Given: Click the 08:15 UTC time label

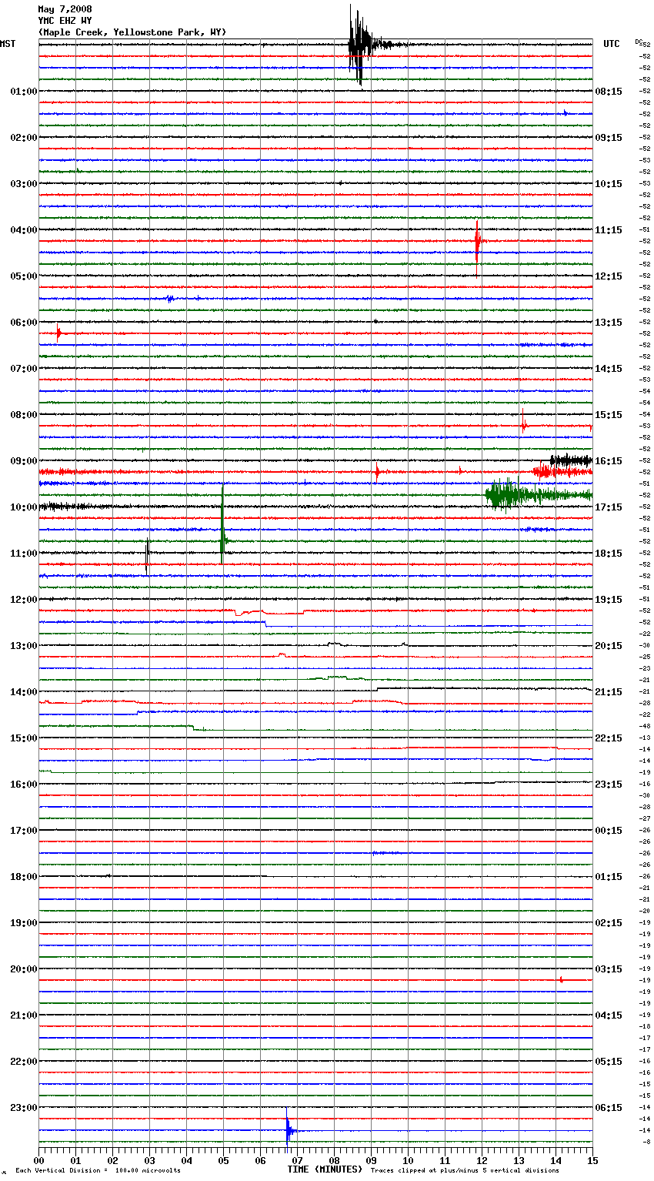Looking at the screenshot, I should [x=609, y=92].
